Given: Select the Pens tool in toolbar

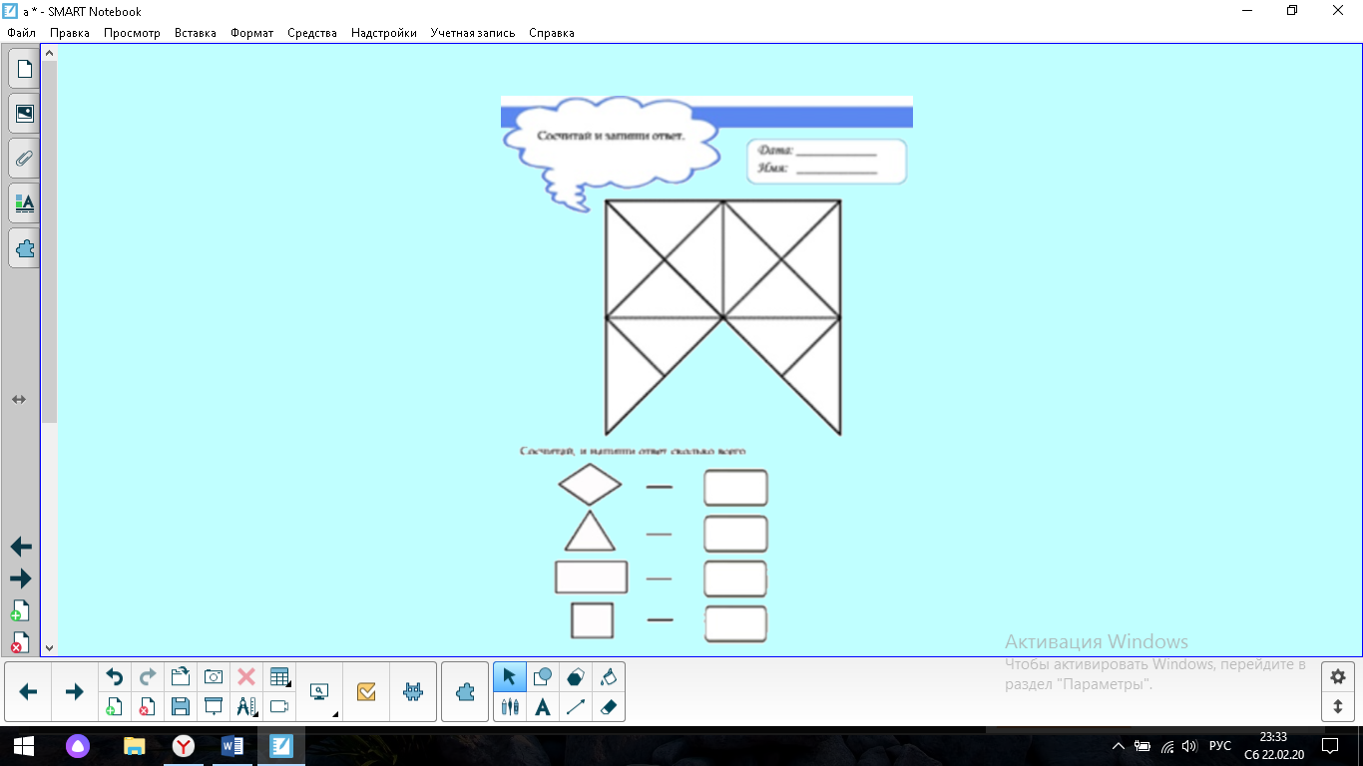Looking at the screenshot, I should point(510,707).
